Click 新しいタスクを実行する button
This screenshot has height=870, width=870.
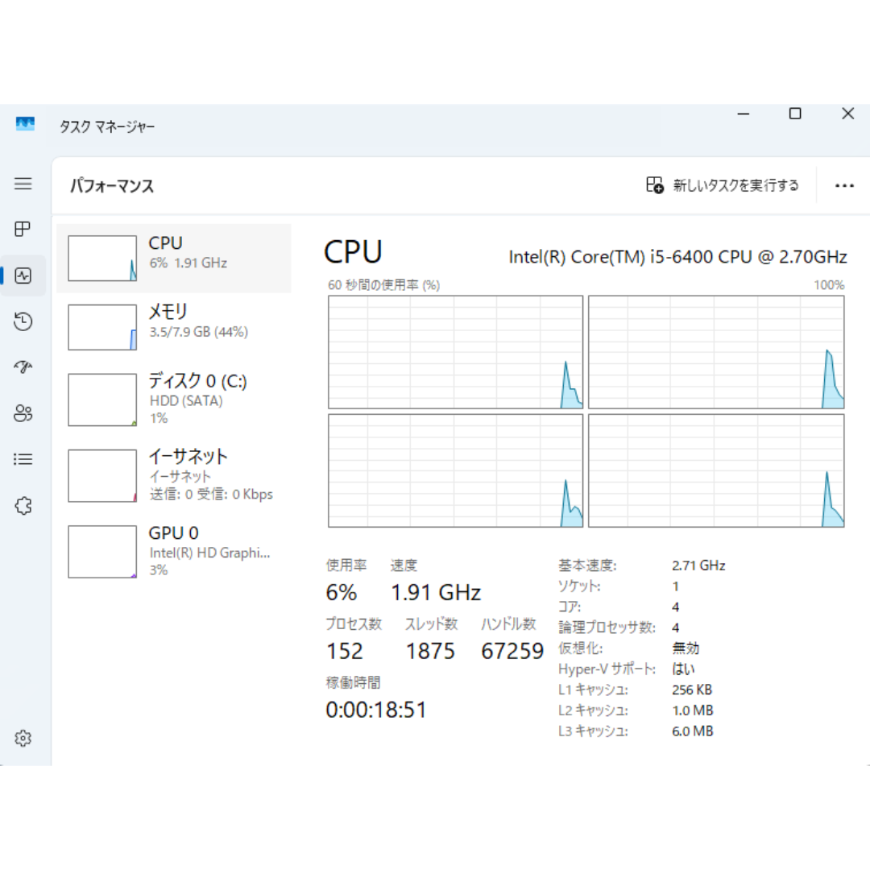[x=723, y=184]
